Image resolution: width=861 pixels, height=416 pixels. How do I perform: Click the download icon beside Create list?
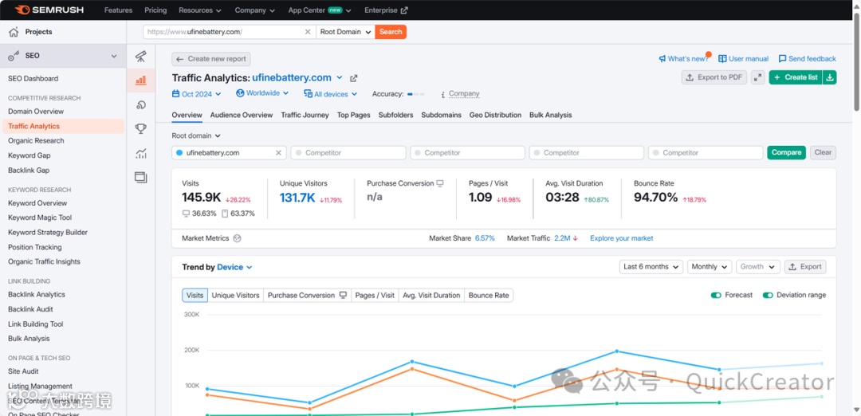830,77
